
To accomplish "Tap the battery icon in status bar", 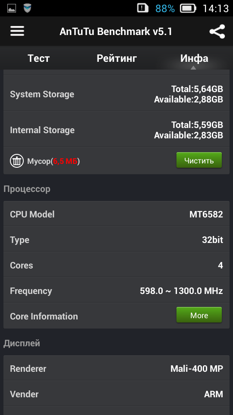I will click(188, 8).
